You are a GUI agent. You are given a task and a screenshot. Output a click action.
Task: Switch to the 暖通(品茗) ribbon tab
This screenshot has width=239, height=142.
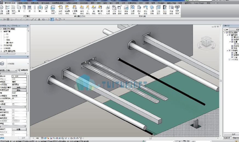pos(35,3)
